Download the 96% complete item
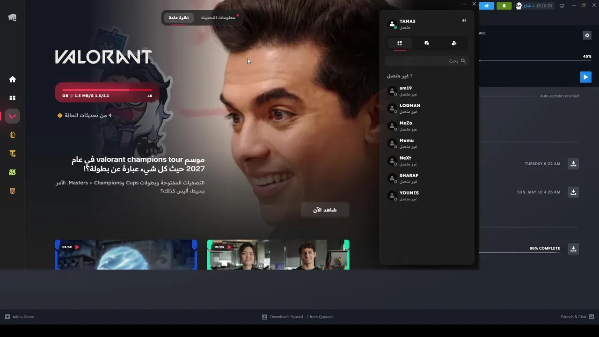This screenshot has width=599, height=337. point(573,249)
